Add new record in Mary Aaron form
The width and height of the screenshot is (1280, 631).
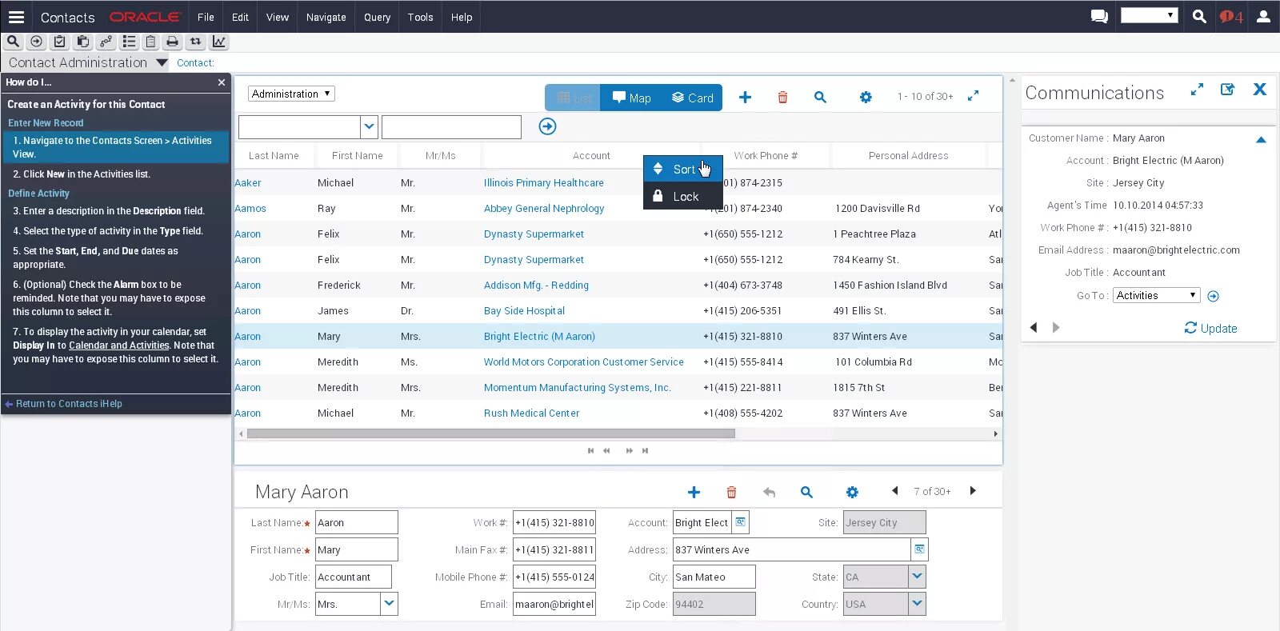(694, 492)
